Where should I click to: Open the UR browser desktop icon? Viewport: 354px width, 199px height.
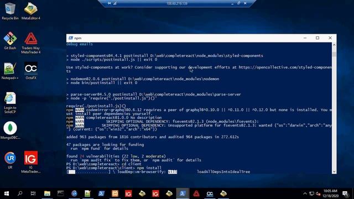10,160
